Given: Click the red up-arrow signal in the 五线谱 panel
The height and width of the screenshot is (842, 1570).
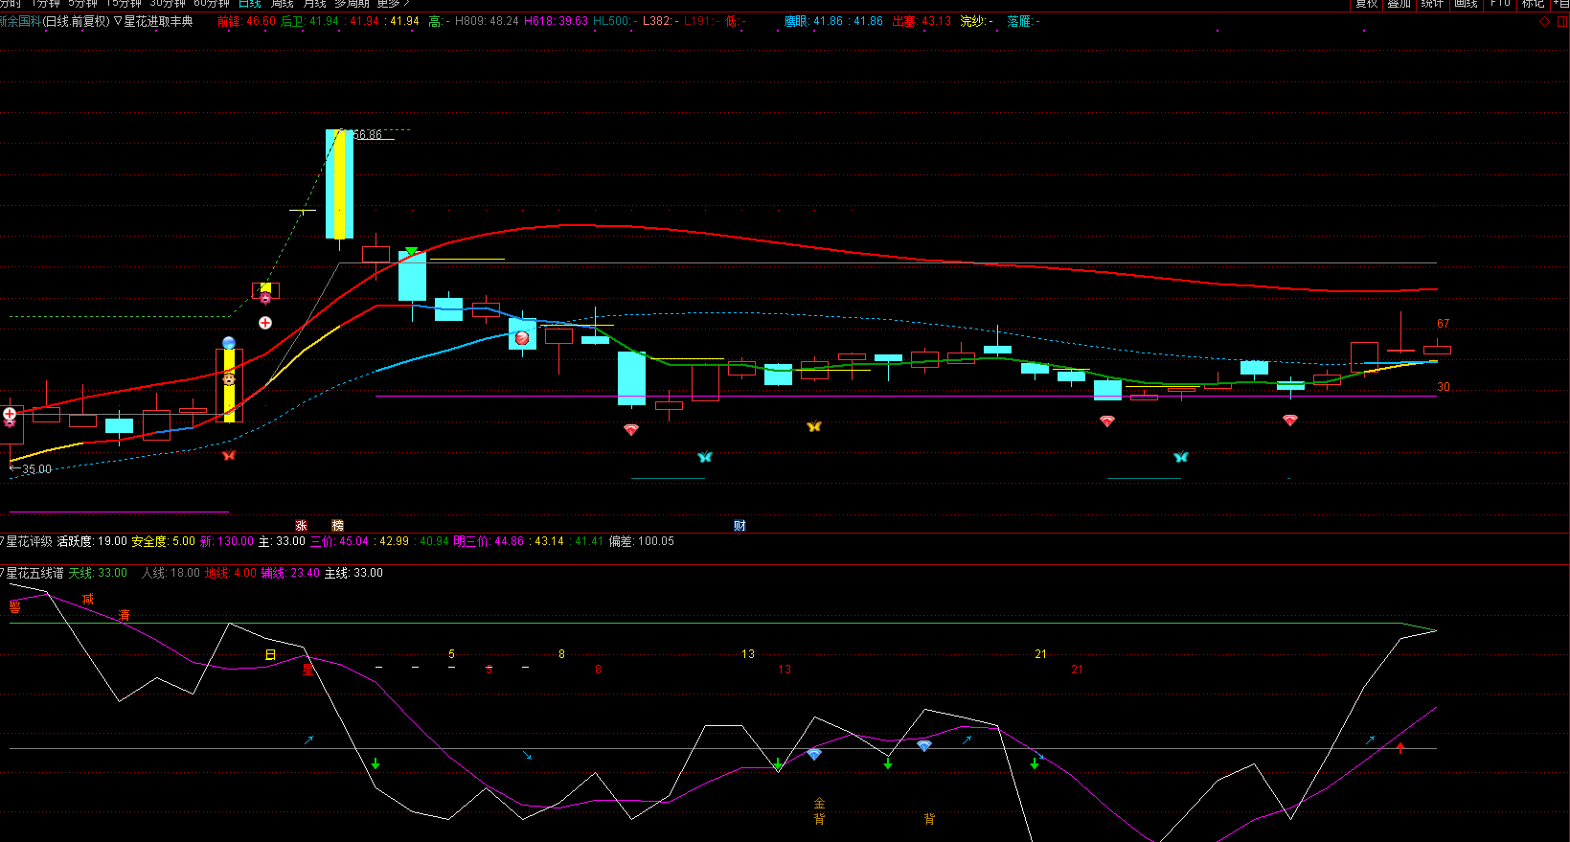Looking at the screenshot, I should 1400,748.
